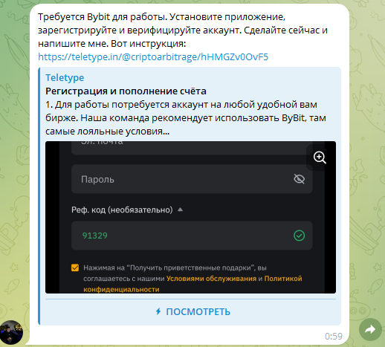Click the green checkmark validation icon
385x347 pixels.
299,236
